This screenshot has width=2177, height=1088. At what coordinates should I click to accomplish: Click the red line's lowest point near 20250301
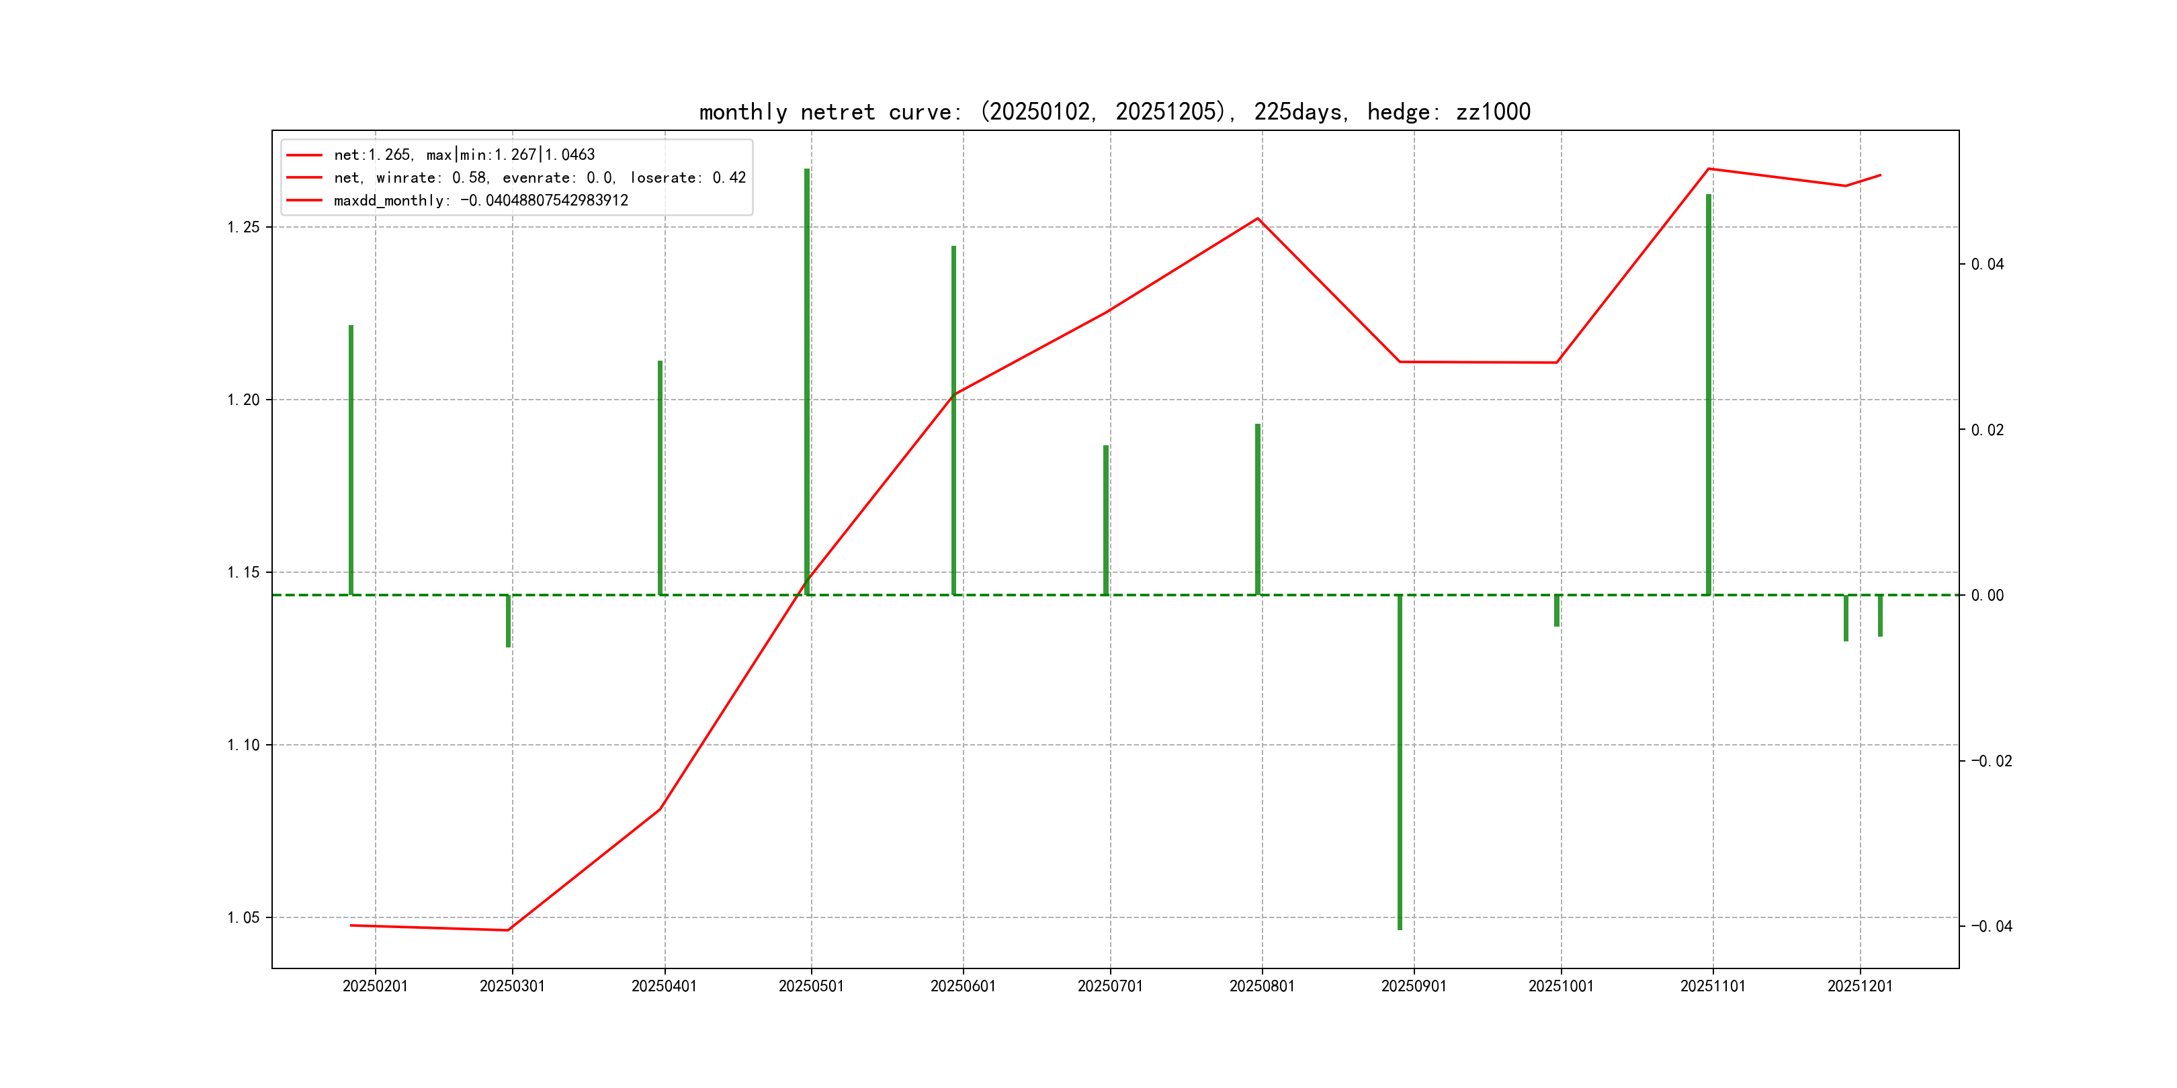pyautogui.click(x=508, y=930)
